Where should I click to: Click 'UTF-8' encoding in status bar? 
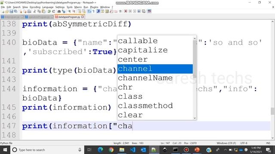(244, 143)
